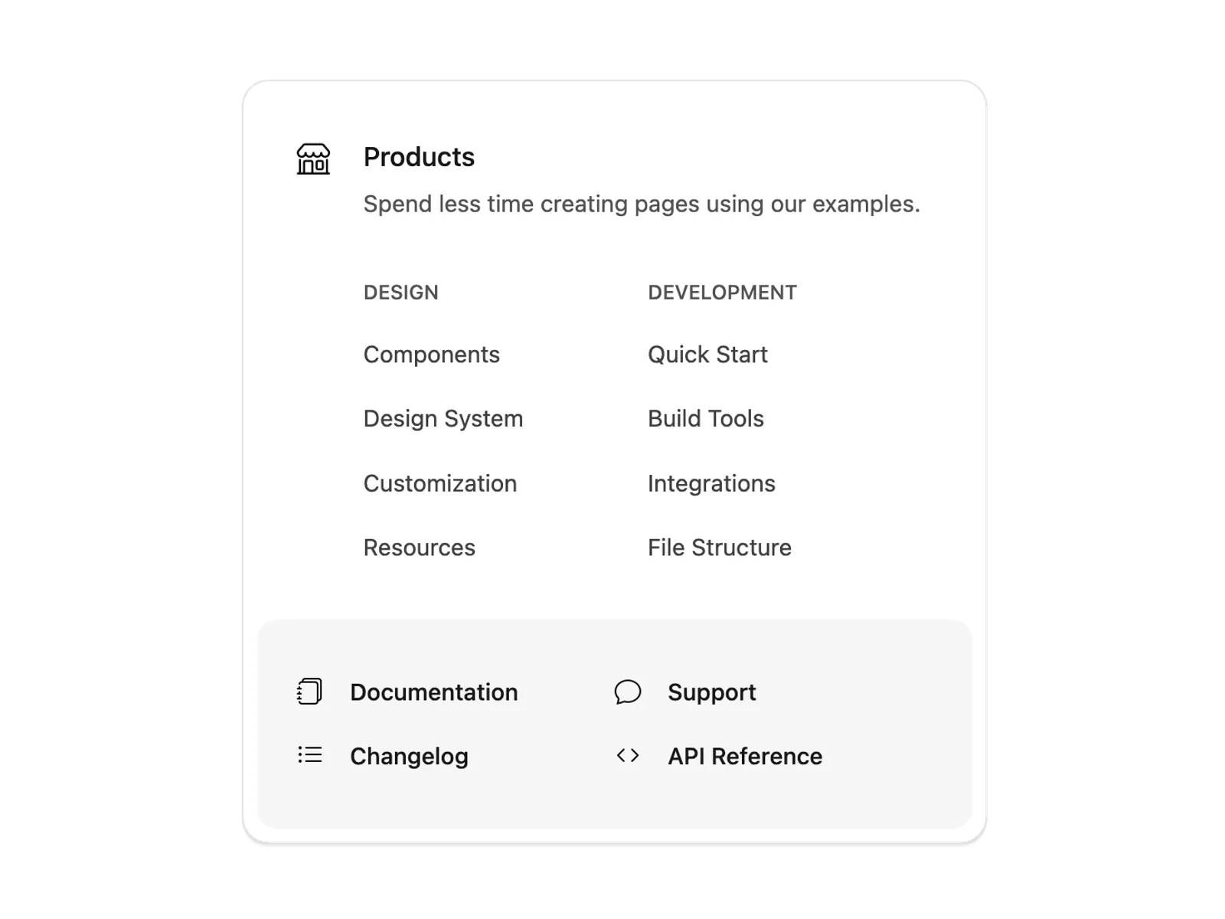Click the Documentation notebook icon

click(x=309, y=692)
